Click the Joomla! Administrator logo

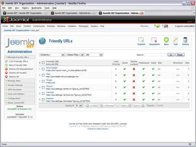click(27, 20)
